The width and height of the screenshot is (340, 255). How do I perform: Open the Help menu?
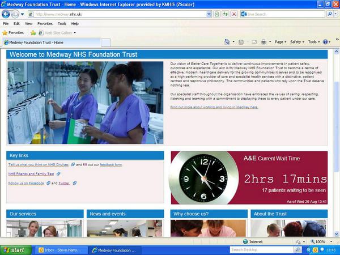point(75,24)
